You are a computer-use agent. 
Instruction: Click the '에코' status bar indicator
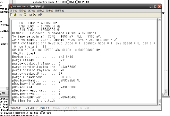click(x=87, y=108)
